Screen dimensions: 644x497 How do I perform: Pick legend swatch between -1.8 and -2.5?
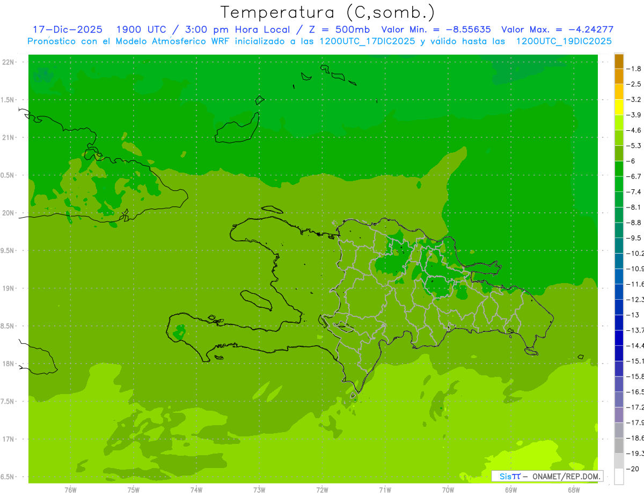click(x=619, y=77)
